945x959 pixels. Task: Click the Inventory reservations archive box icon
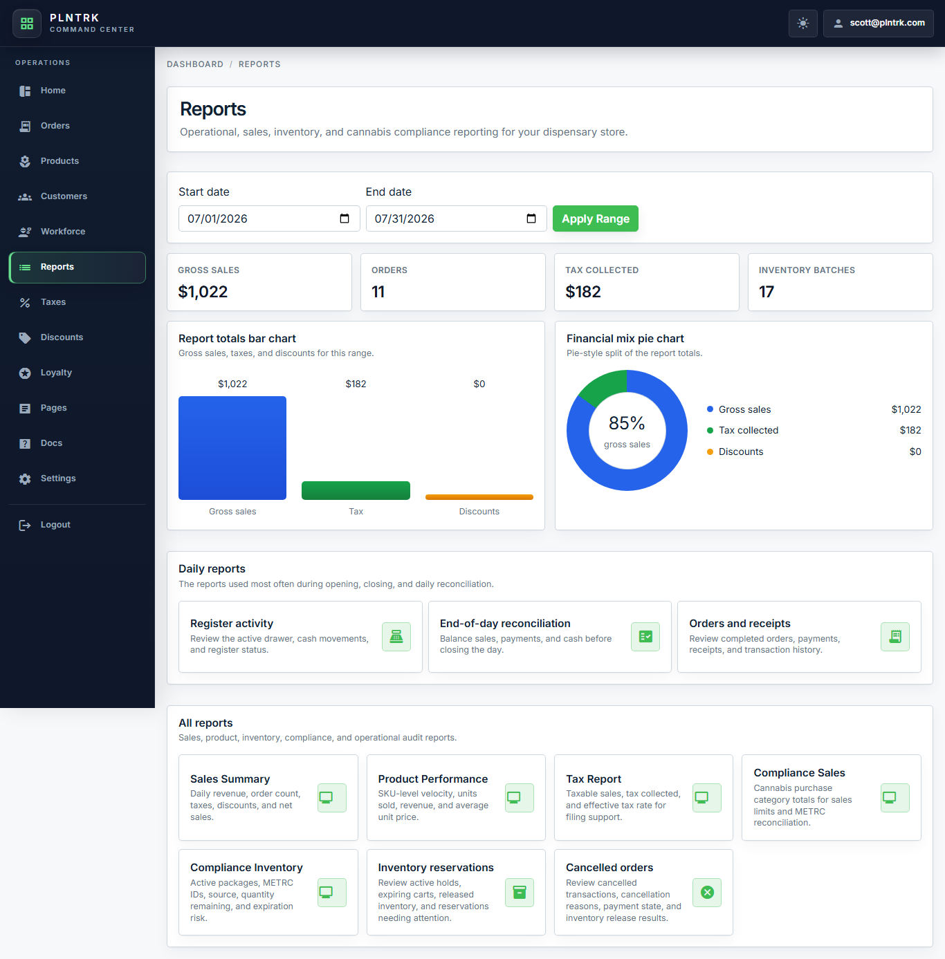(x=520, y=893)
